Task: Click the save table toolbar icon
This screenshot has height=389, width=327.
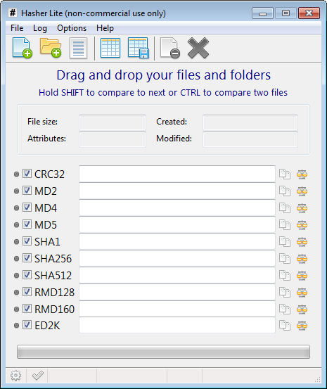Action: coord(139,48)
